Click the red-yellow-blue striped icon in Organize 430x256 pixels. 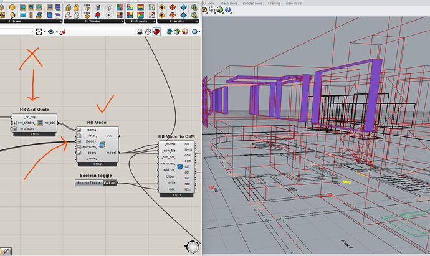pos(141,7)
